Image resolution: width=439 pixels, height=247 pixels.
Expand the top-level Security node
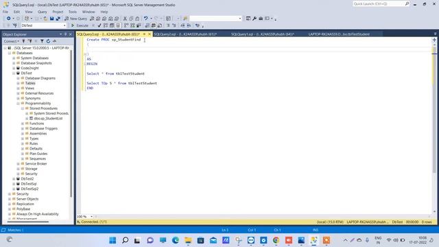[x=10, y=193]
